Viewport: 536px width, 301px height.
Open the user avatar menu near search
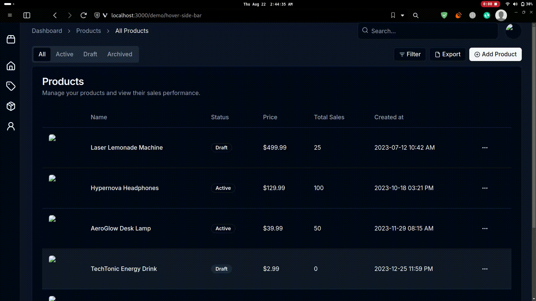click(x=513, y=31)
